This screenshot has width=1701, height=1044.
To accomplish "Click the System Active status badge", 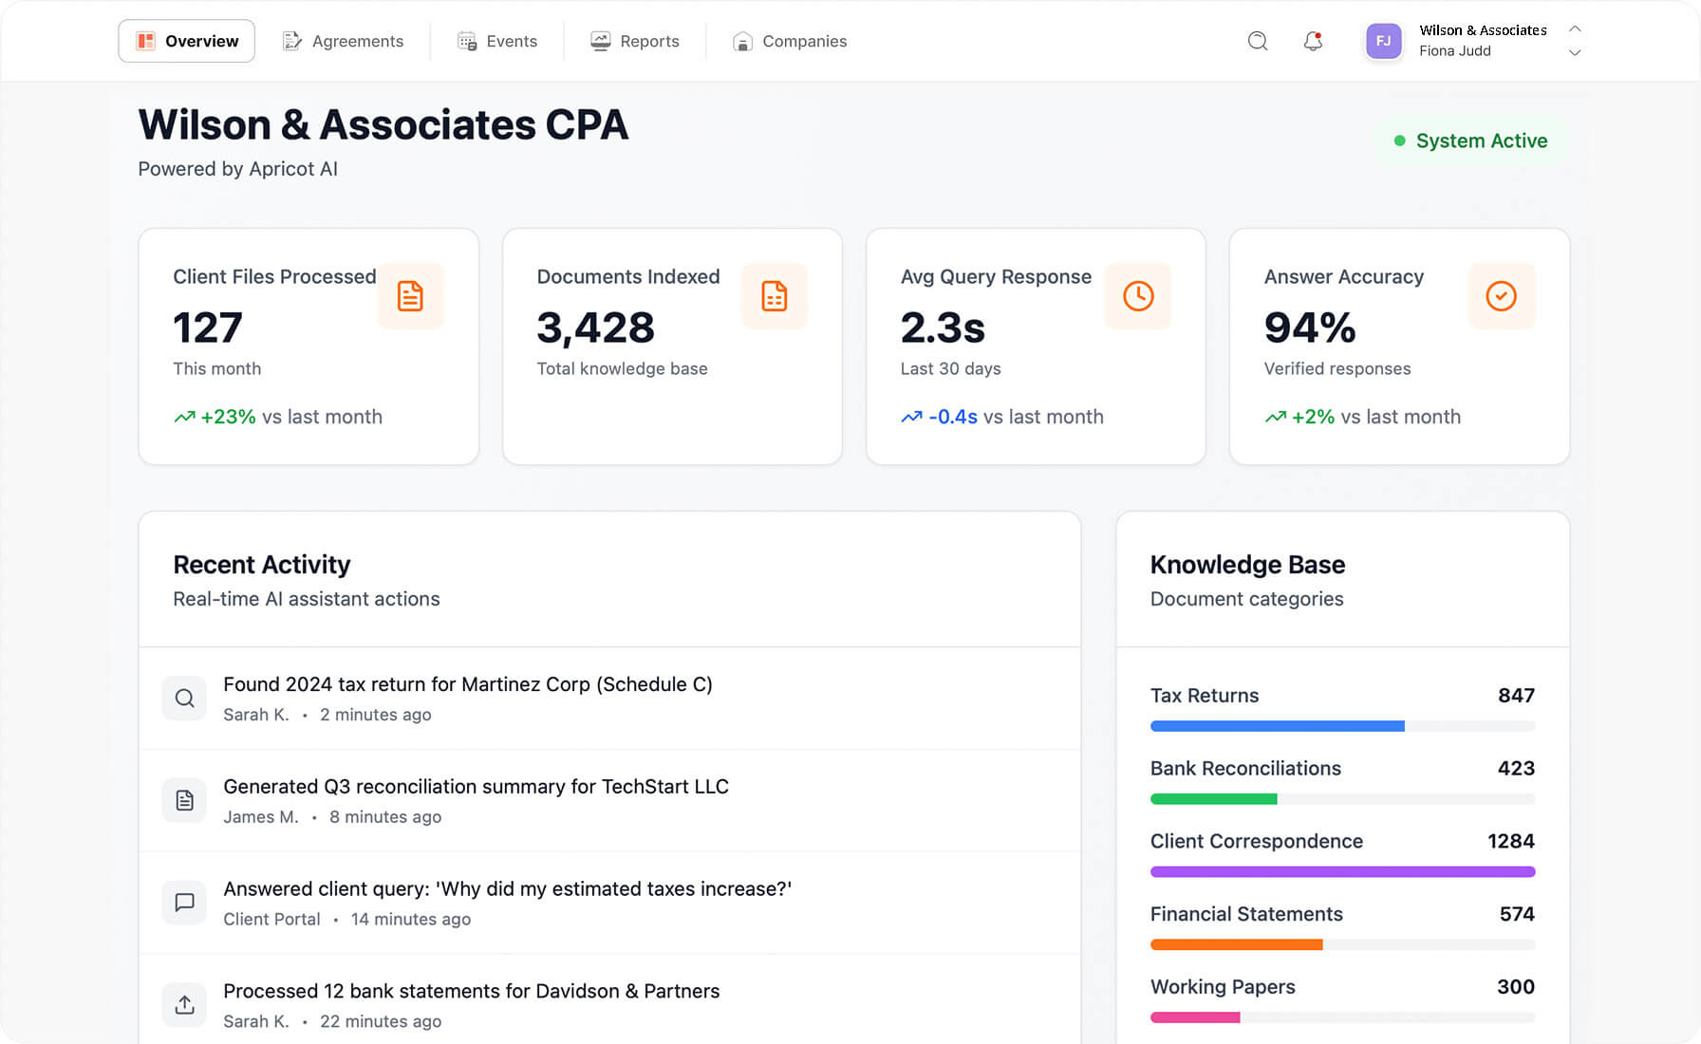I will [x=1470, y=140].
